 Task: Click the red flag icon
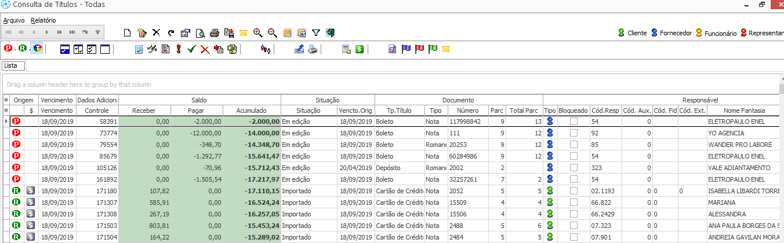pyautogui.click(x=419, y=49)
